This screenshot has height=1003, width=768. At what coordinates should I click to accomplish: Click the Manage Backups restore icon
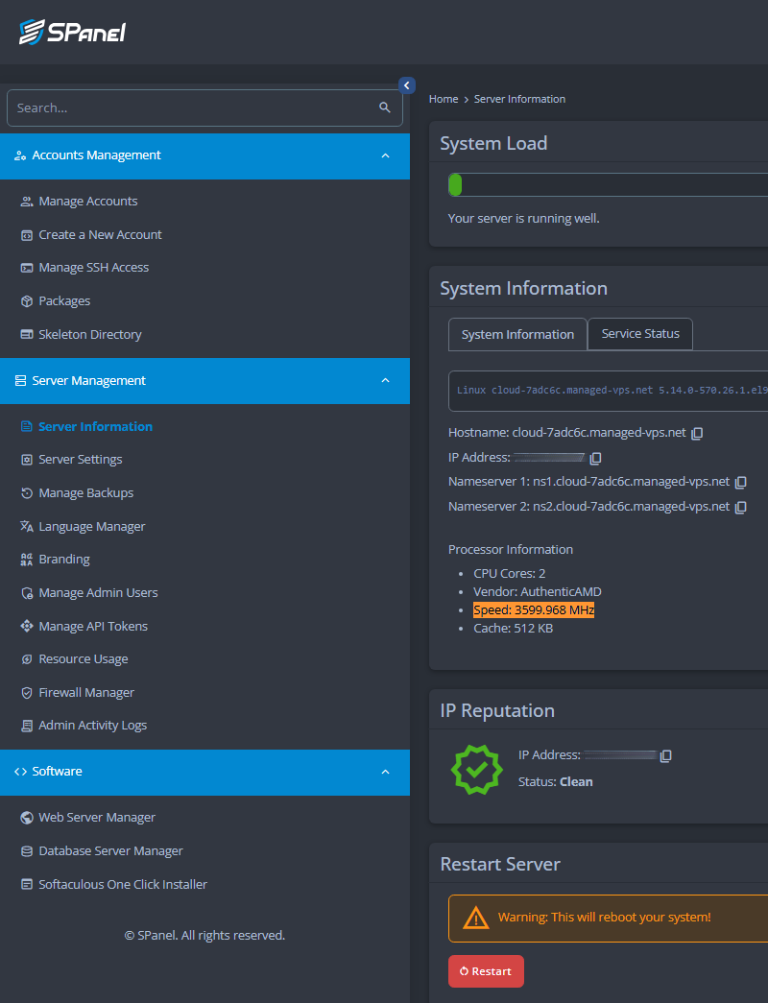[x=27, y=493]
